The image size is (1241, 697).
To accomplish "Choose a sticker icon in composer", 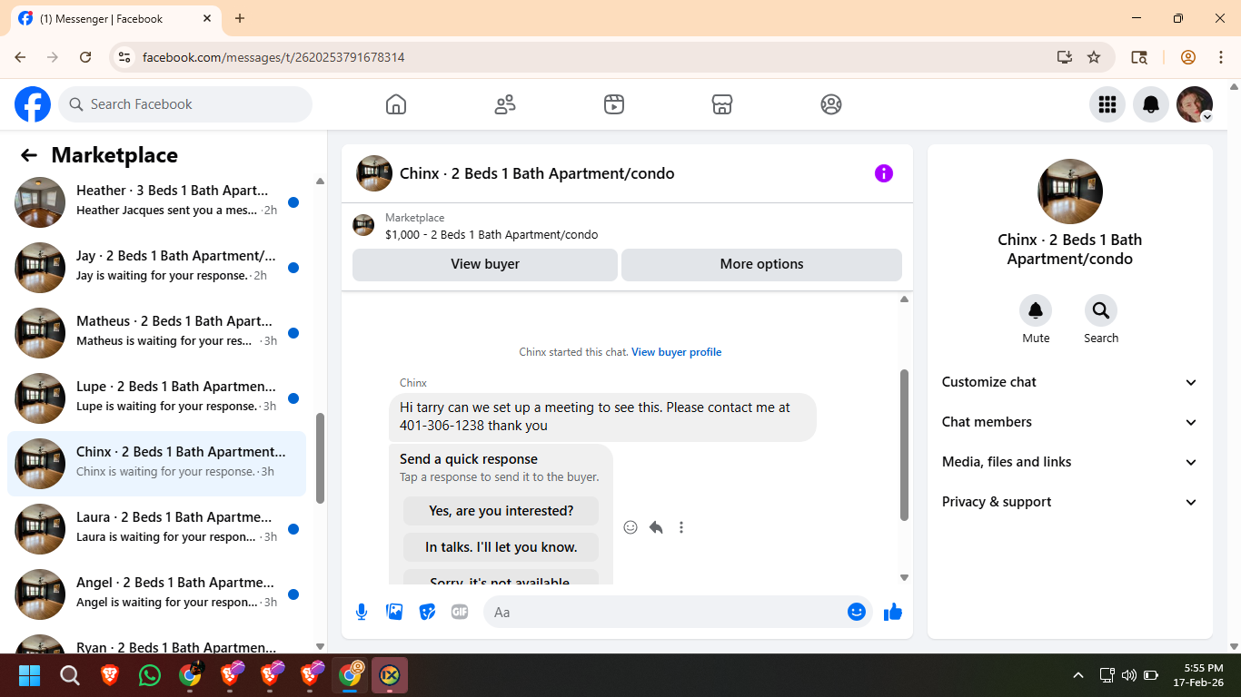I will (427, 612).
